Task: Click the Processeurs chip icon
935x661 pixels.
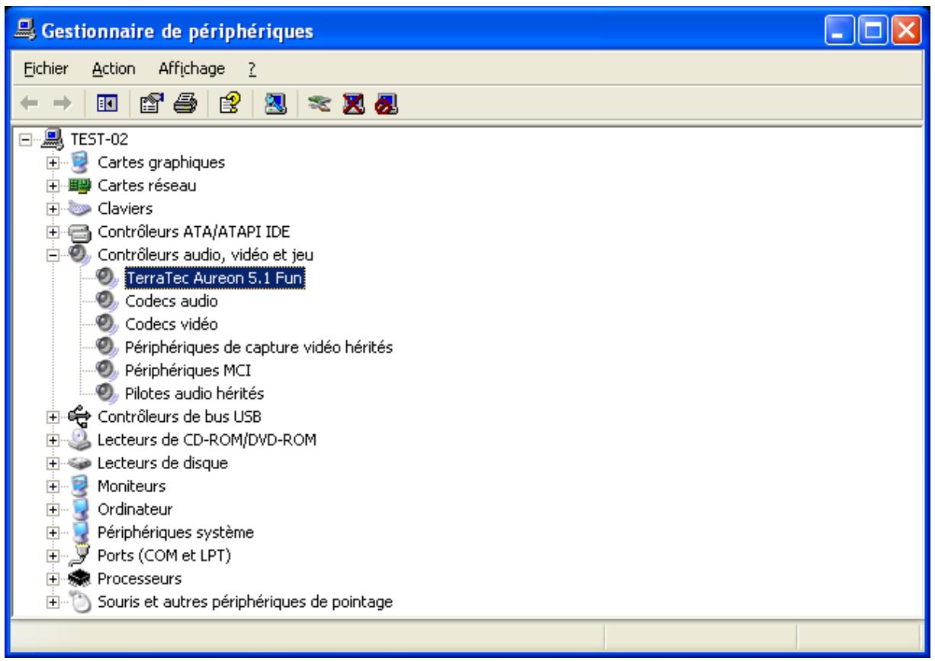Action: pos(81,579)
